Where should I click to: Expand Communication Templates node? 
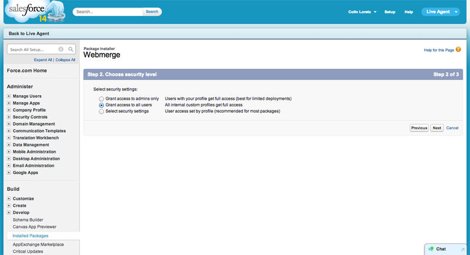pos(9,131)
